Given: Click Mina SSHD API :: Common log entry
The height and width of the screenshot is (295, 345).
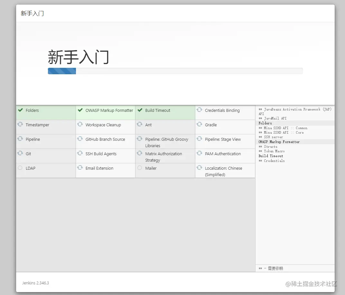Looking at the screenshot, I should tap(283, 128).
